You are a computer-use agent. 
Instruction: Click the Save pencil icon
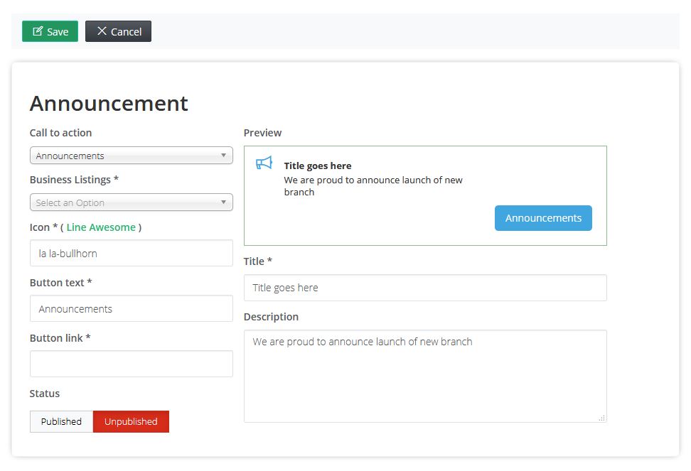[x=38, y=31]
